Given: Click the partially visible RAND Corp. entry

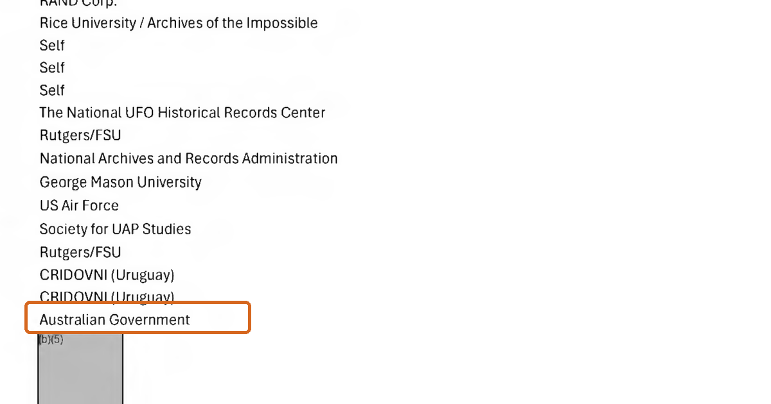Looking at the screenshot, I should click(78, 3).
